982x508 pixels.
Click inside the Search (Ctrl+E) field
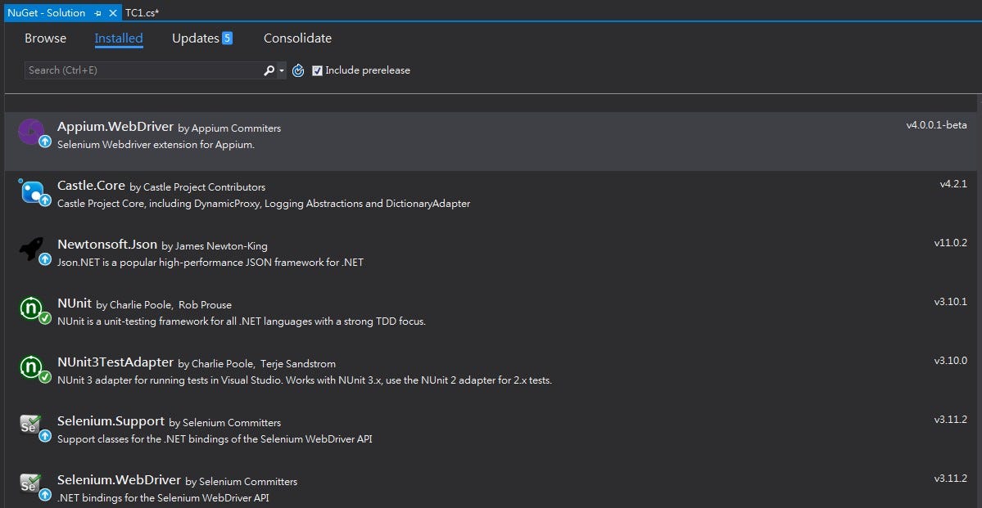139,70
